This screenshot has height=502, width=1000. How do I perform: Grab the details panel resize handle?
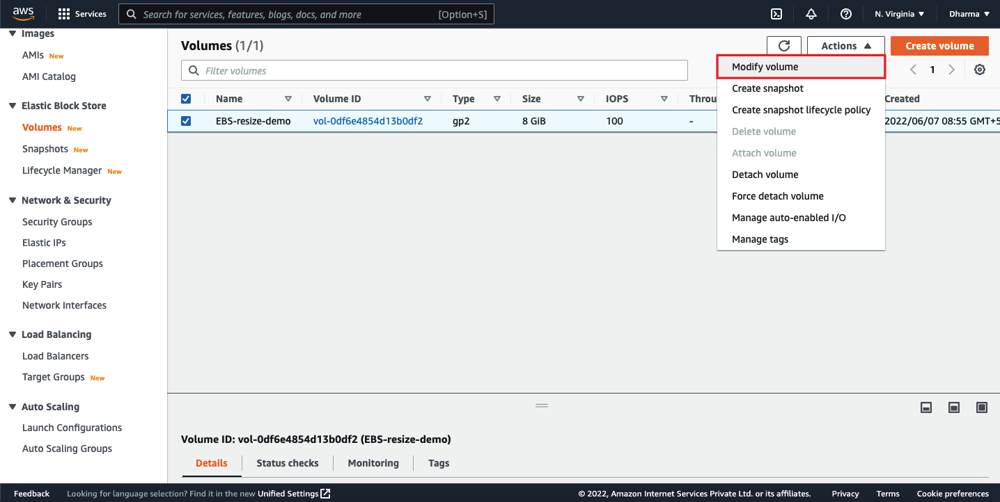(x=541, y=405)
